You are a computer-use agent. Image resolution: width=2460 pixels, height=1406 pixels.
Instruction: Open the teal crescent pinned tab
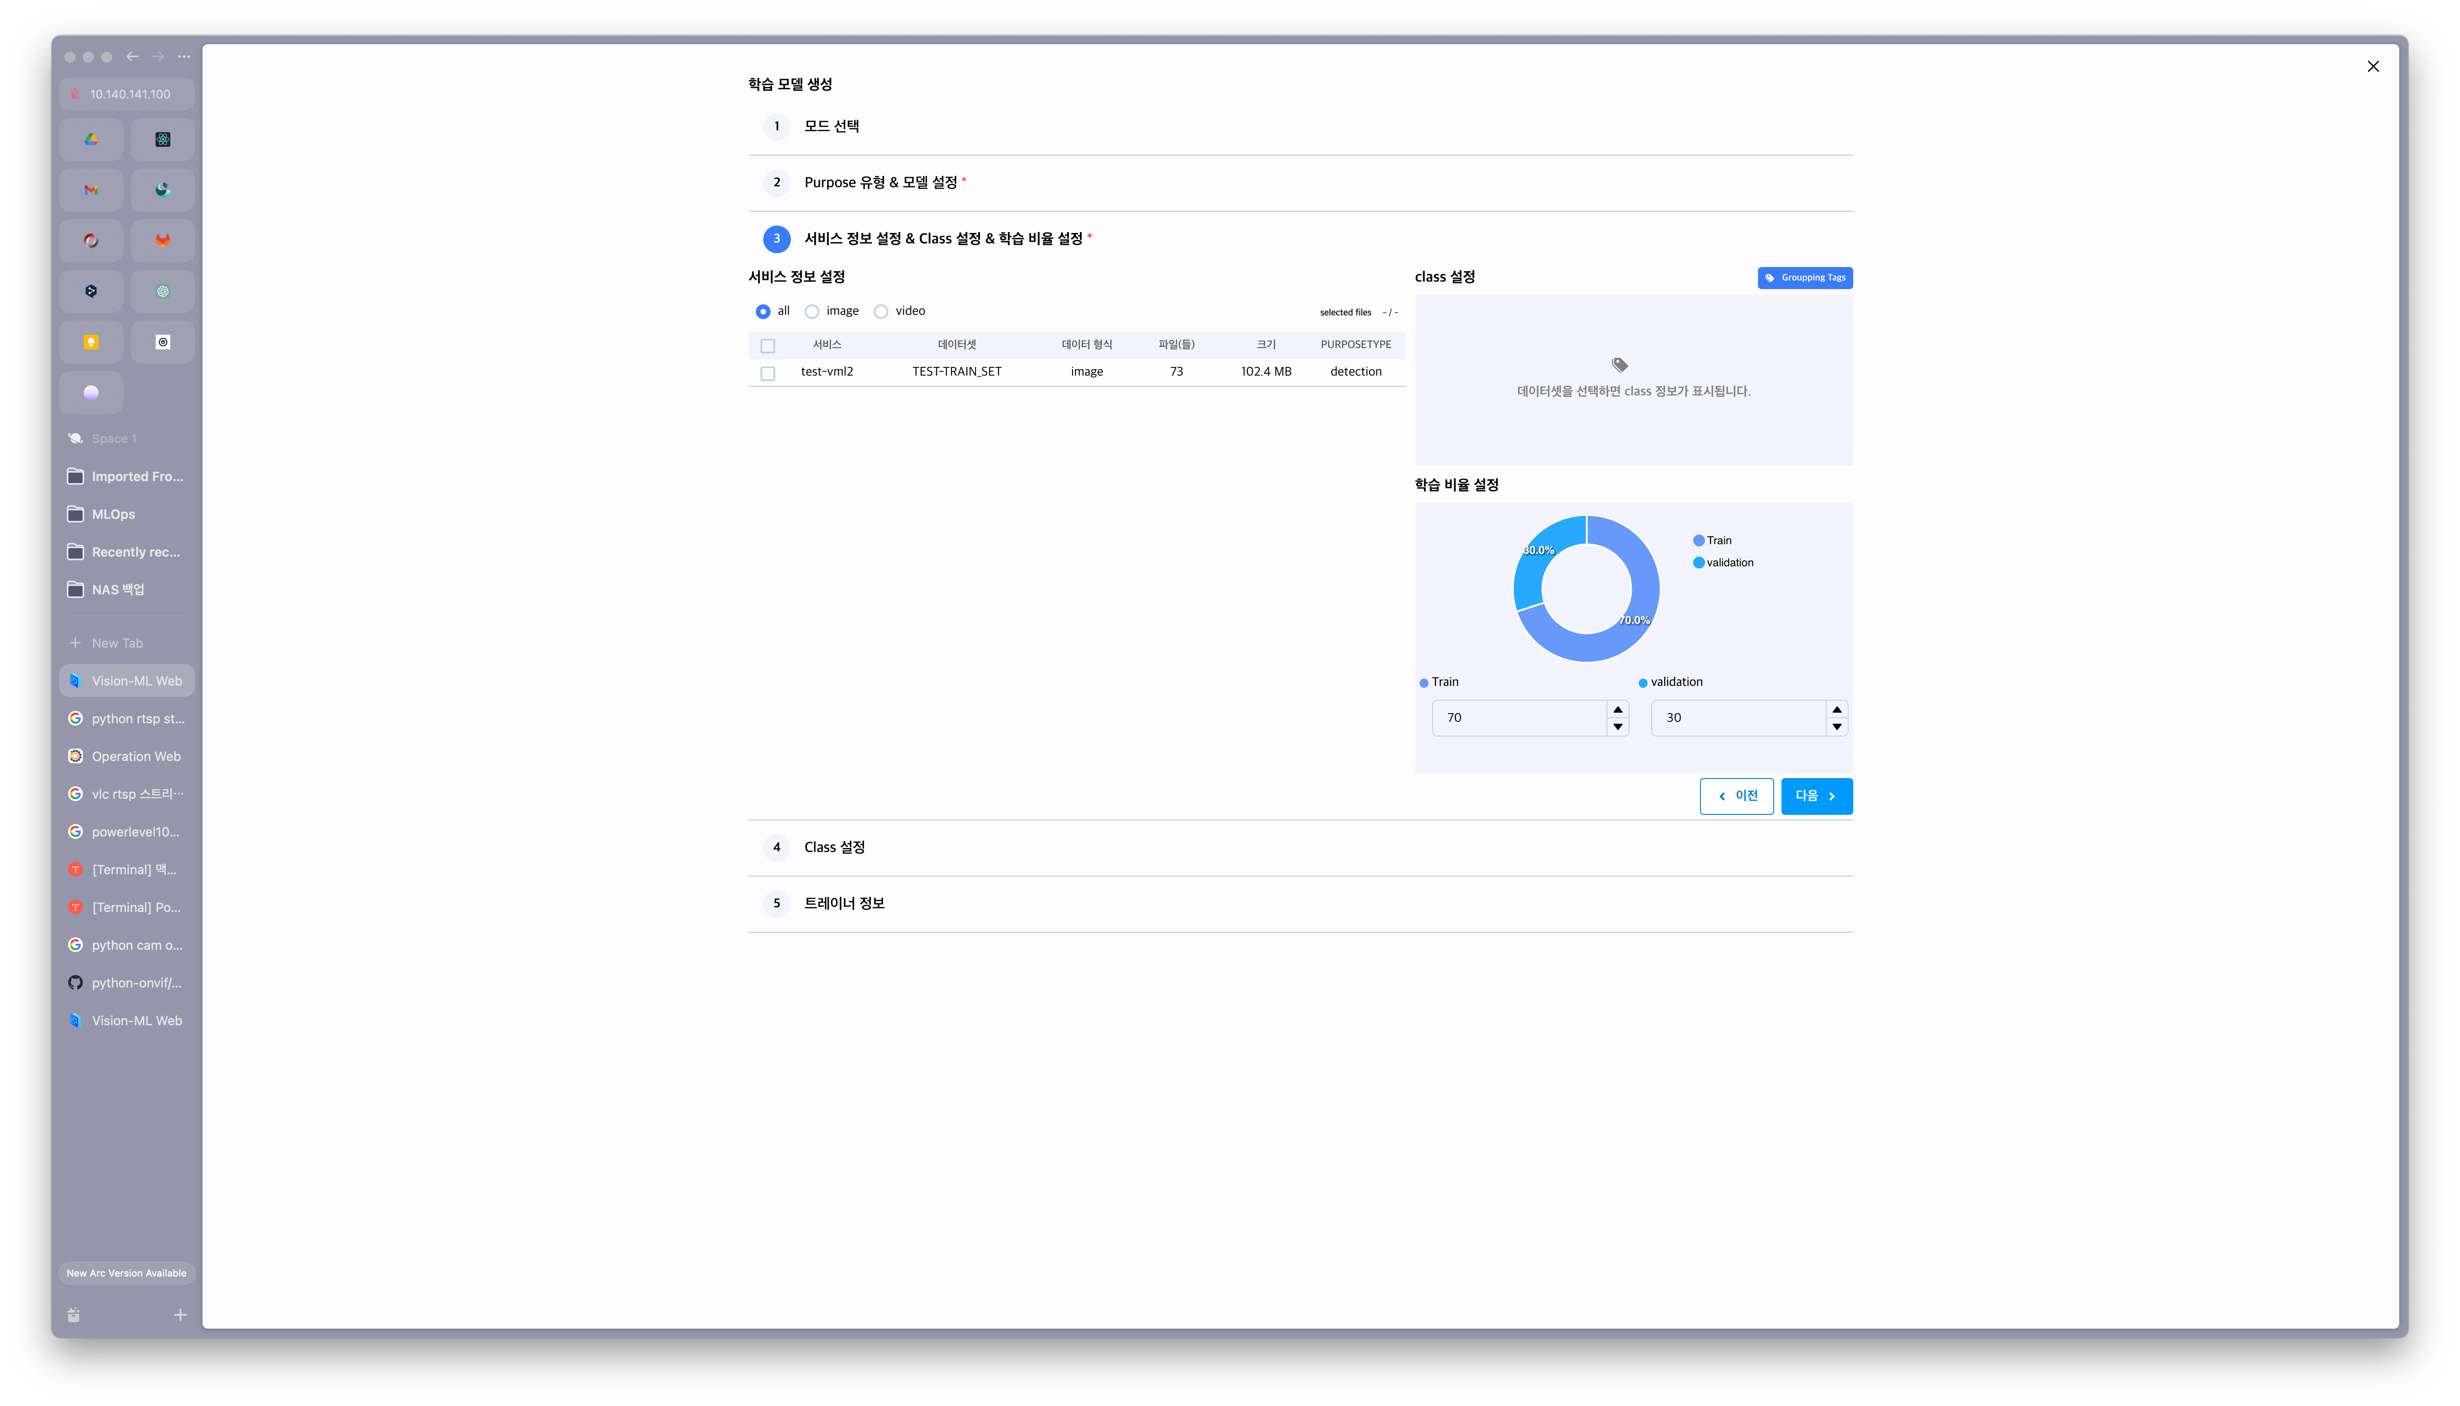point(162,190)
